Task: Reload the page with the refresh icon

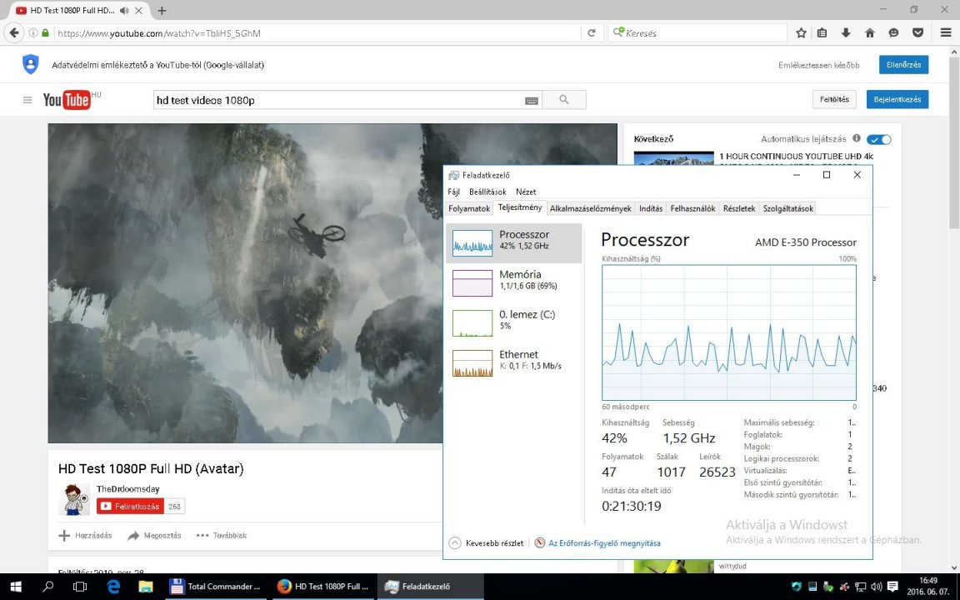Action: (592, 33)
